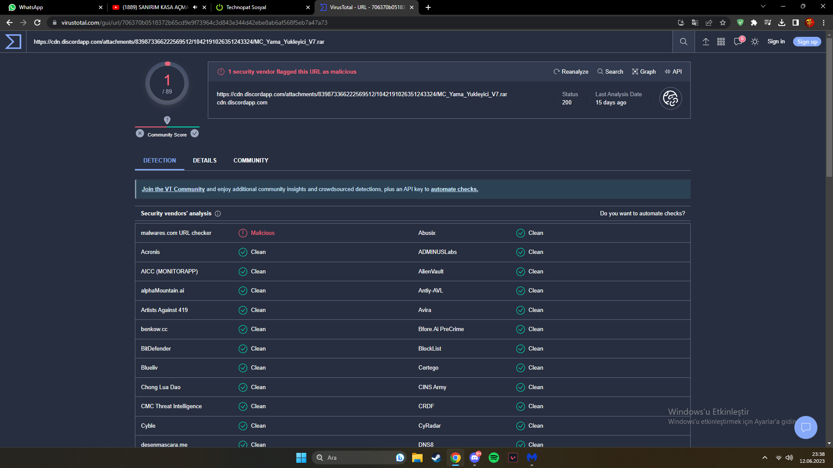Show hidden system tray icons
This screenshot has height=468, width=833.
[x=765, y=458]
